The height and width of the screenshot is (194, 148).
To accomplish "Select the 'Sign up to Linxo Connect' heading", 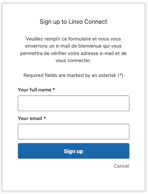I will coord(73,22).
